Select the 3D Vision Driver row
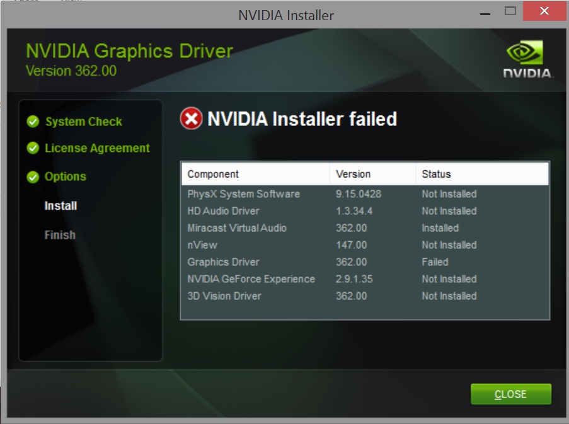Viewport: 569px width, 424px height. pyautogui.click(x=365, y=296)
